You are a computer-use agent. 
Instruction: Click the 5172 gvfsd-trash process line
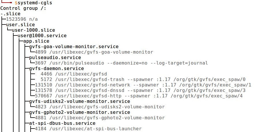click(143, 80)
